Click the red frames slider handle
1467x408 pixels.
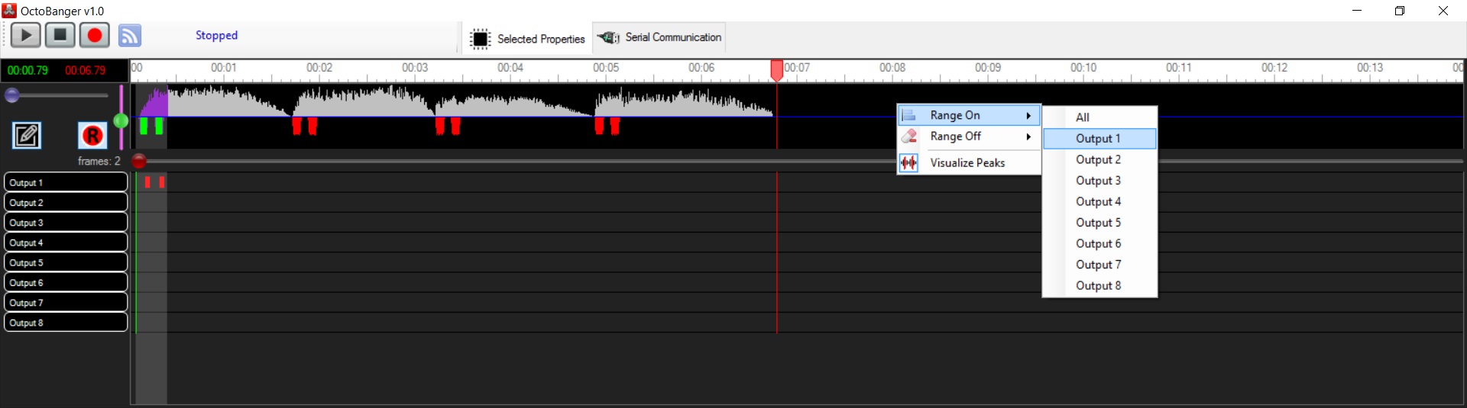click(139, 161)
